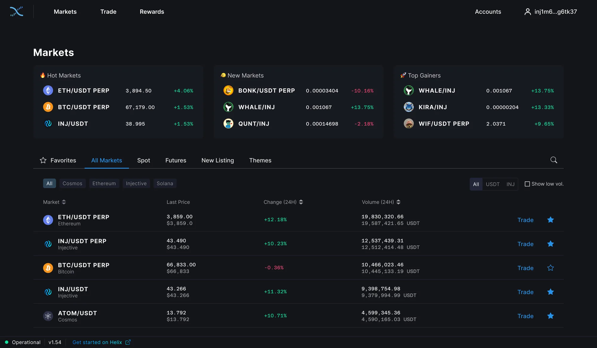Viewport: 597px width, 348px height.
Task: Click the Cosmos icon in ATOM/USDT table row
Action: point(48,316)
